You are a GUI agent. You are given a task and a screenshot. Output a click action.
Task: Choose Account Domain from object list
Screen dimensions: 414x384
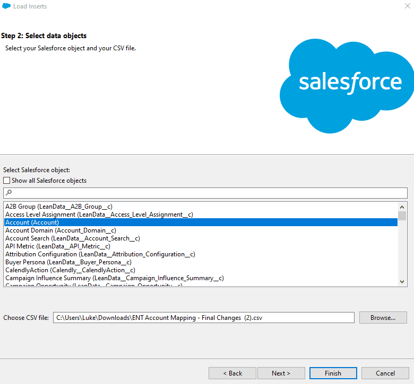click(61, 230)
